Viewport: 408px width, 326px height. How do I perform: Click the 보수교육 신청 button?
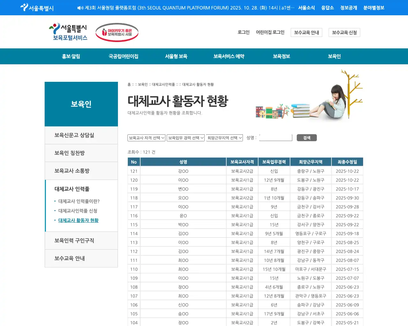344,32
